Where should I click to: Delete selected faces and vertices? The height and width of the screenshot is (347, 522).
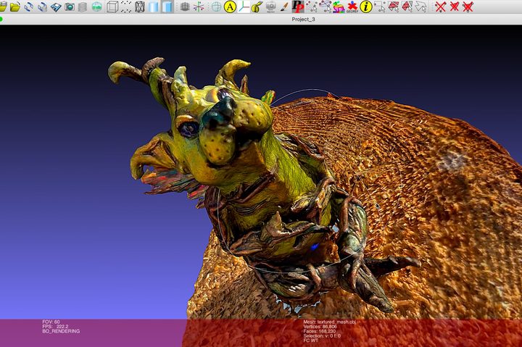[x=468, y=7]
